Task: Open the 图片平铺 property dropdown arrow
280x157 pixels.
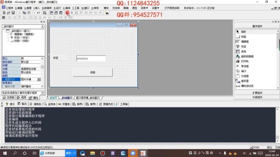Action: (39, 79)
